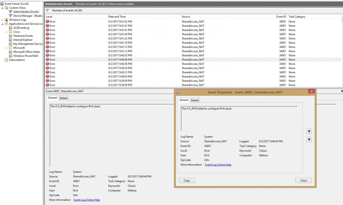This screenshot has height=205, width=343.
Task: Click the error icon of the 8:41:52 PM event
Action: coord(47,22)
